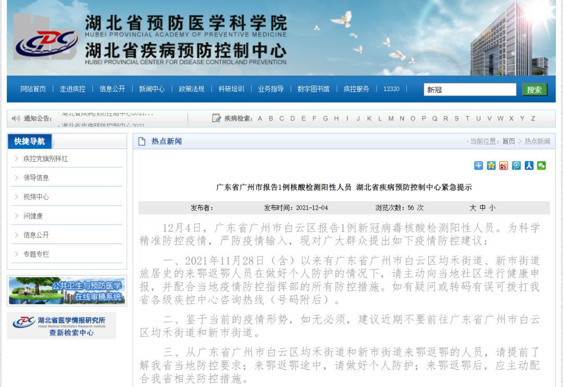The width and height of the screenshot is (564, 387).
Task: Search diseases by letter M
Action: (391, 118)
